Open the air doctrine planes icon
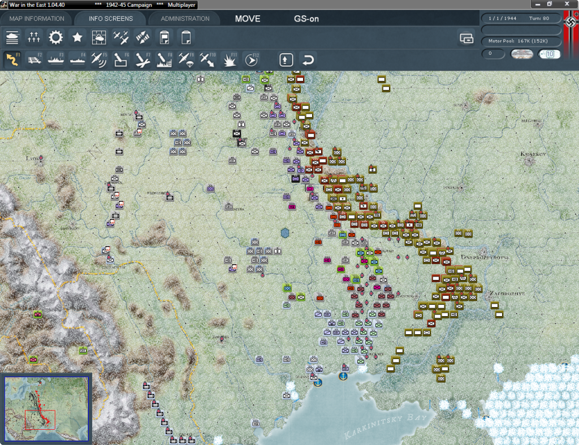The image size is (579, 445). click(x=121, y=38)
